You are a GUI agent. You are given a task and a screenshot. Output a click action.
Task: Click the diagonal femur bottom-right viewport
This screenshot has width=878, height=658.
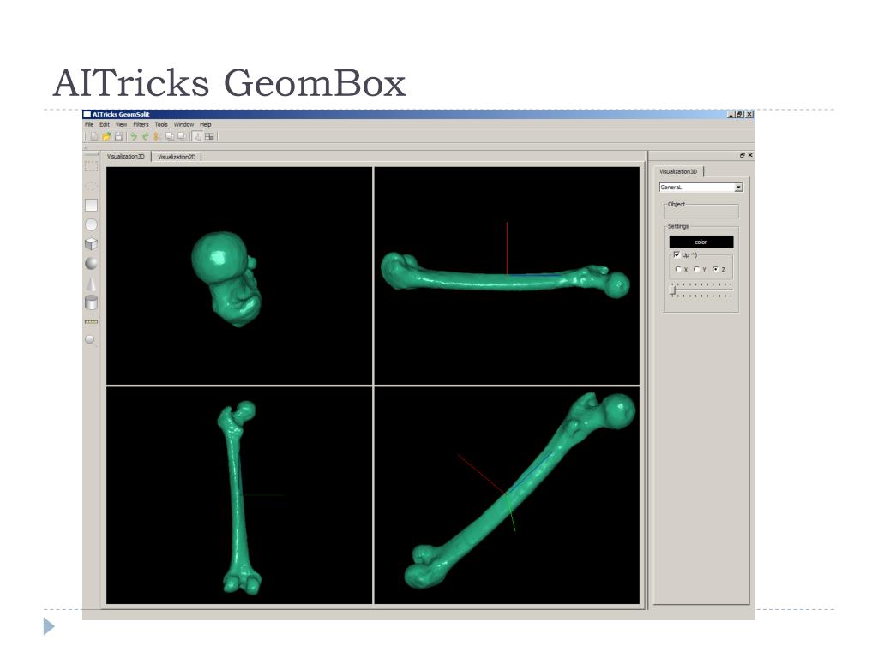[x=507, y=495]
